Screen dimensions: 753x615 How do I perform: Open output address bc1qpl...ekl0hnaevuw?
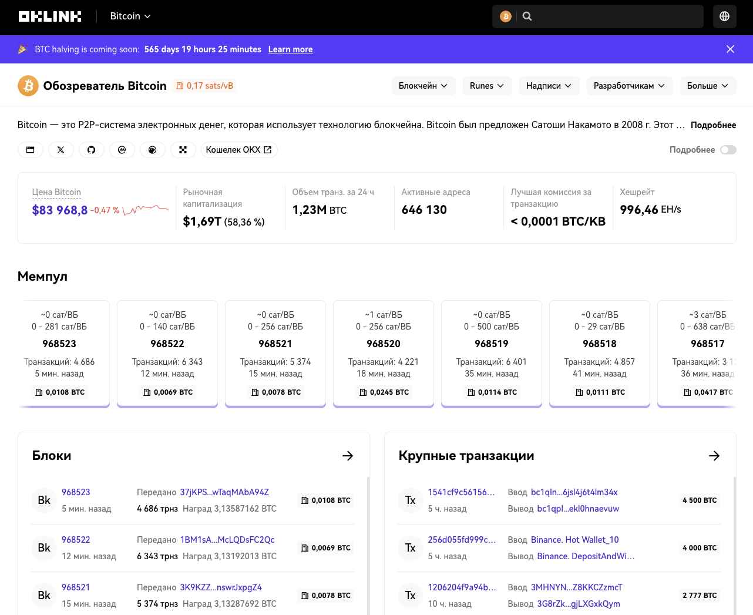pos(578,509)
